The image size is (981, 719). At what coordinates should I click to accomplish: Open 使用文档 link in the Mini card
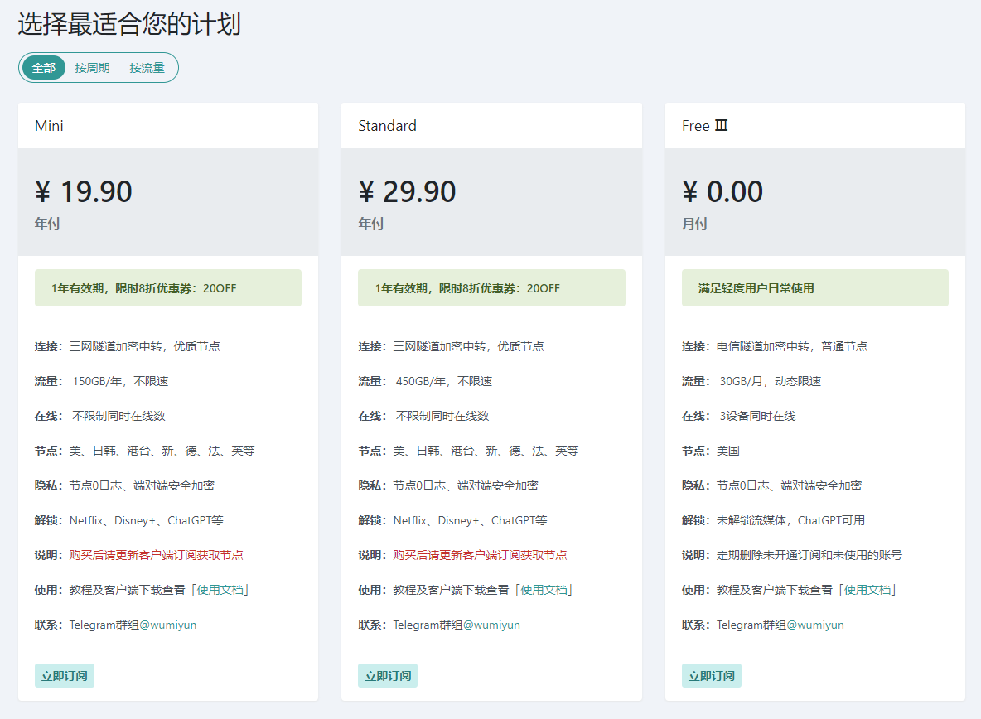(220, 590)
